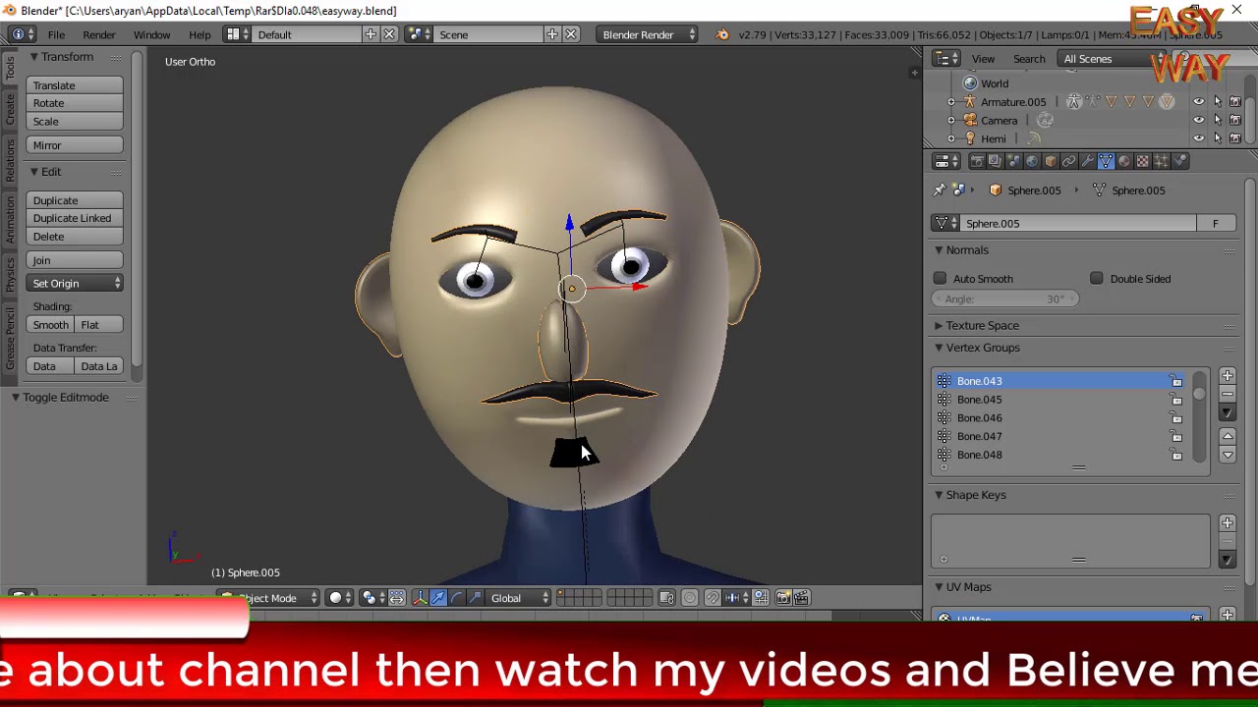The image size is (1258, 707).
Task: Open the Texture checker properties tab
Action: tap(1142, 161)
